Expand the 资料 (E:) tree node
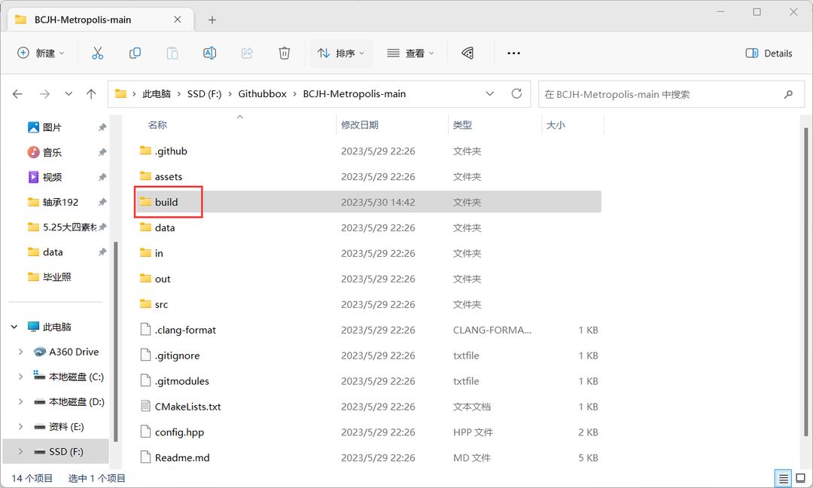813x488 pixels. point(20,426)
